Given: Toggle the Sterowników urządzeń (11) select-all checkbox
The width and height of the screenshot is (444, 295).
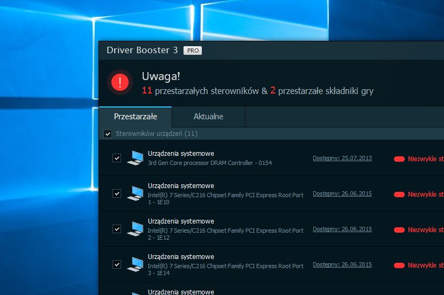Looking at the screenshot, I should coord(108,133).
